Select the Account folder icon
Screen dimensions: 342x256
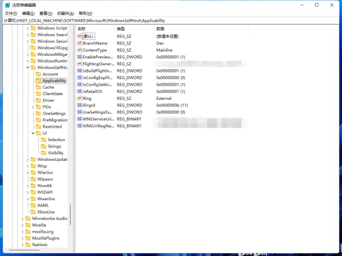click(x=38, y=74)
